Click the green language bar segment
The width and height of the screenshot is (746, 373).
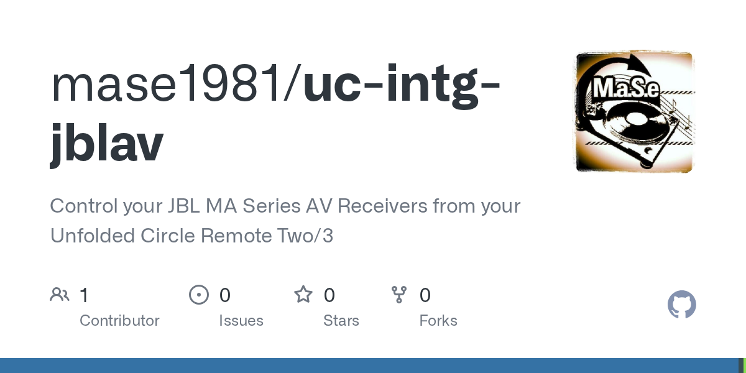[744, 366]
